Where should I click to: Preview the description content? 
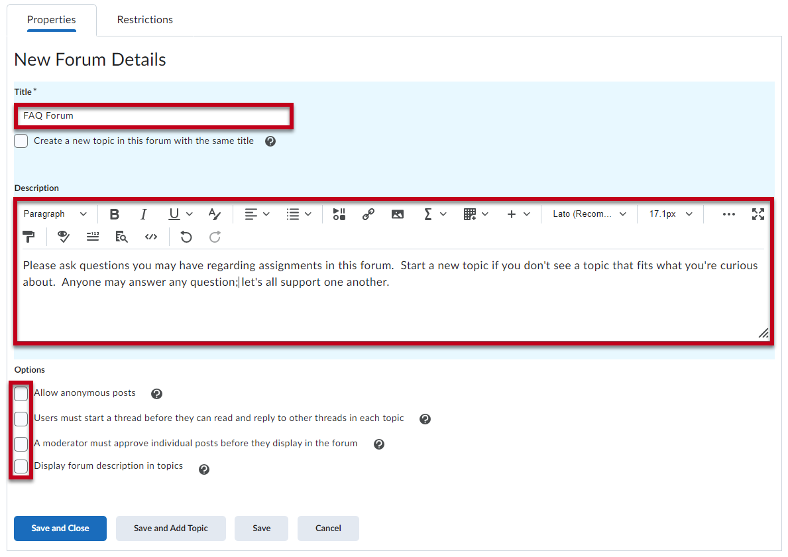point(122,237)
